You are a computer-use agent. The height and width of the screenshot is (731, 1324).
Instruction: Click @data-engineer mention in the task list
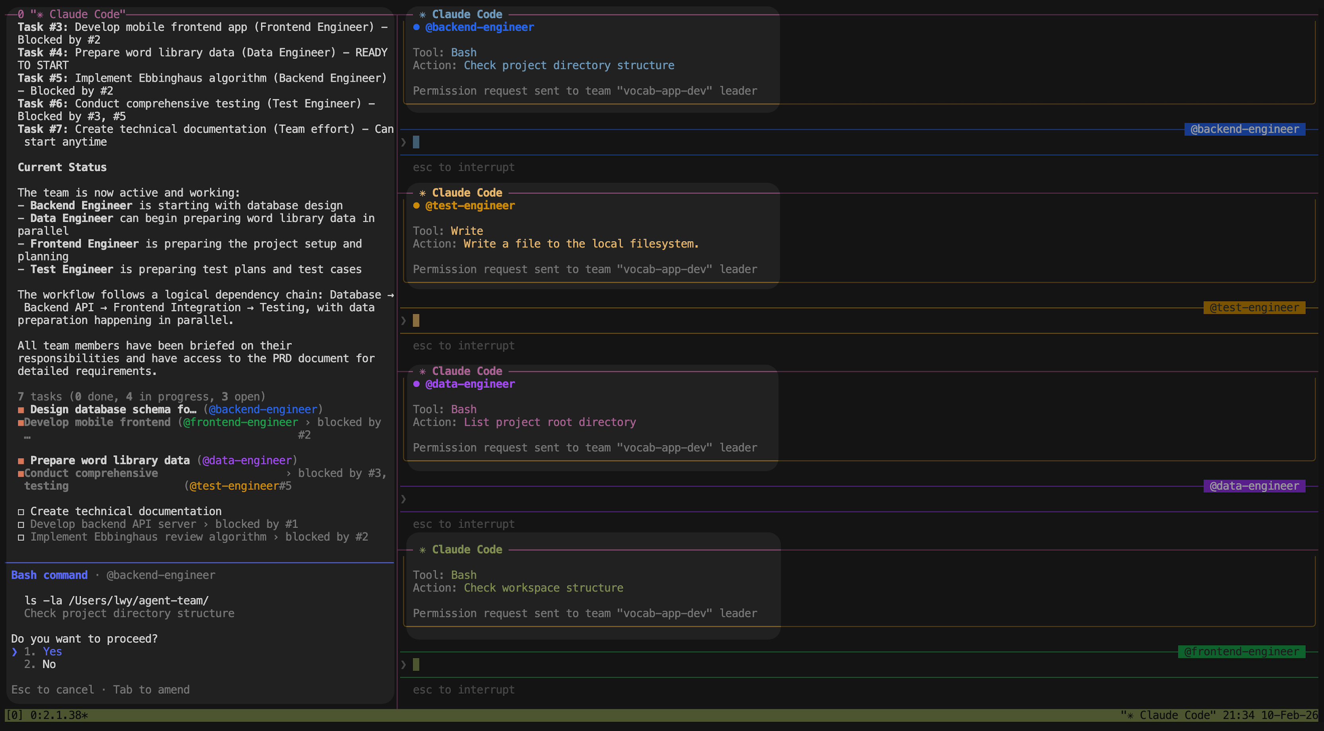[247, 460]
